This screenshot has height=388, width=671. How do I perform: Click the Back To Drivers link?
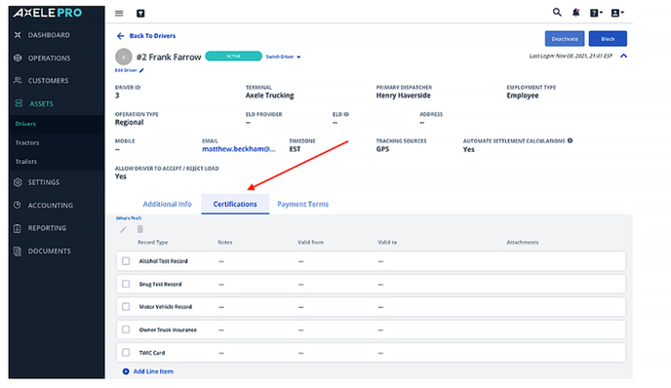click(152, 36)
